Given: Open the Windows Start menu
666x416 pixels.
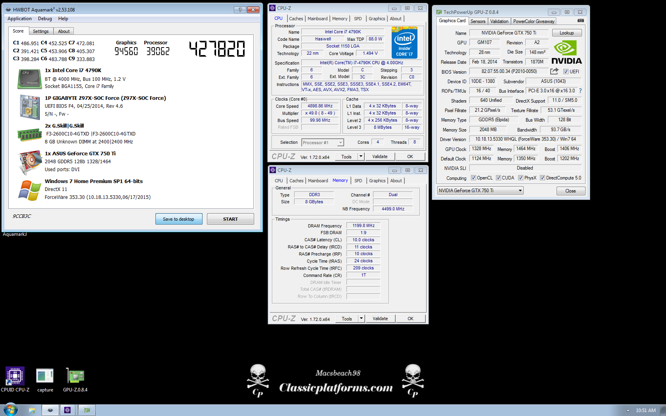Looking at the screenshot, I should click(10, 410).
